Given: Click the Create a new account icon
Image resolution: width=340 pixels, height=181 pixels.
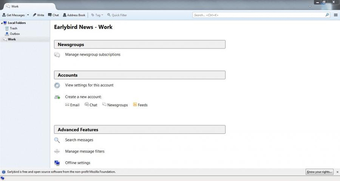Looking at the screenshot, I should (x=57, y=97).
